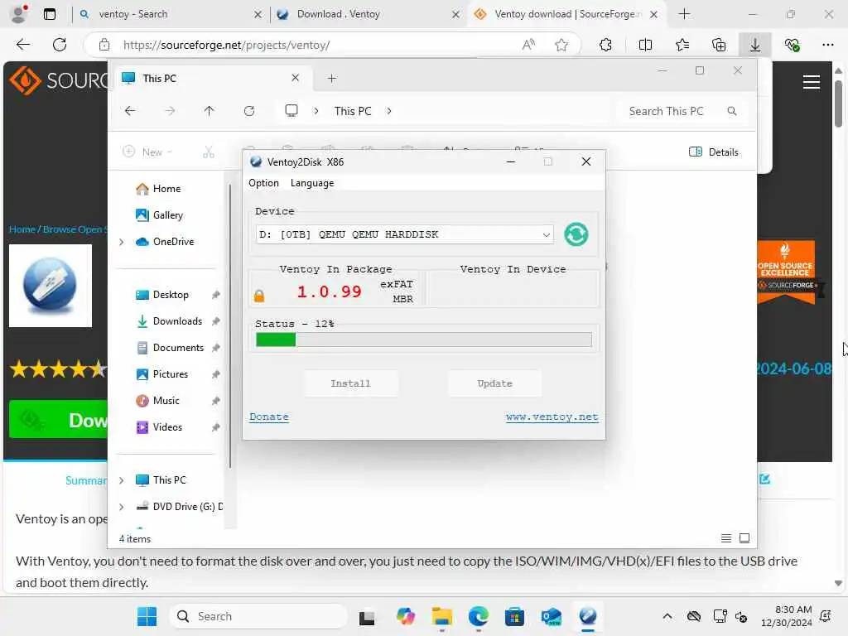Go back in File Explorer
This screenshot has width=848, height=636.
130,111
